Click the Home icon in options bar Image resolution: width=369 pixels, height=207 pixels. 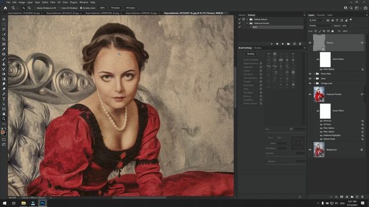point(5,7)
